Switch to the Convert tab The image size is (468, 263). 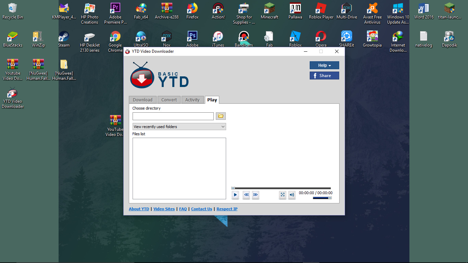[169, 100]
